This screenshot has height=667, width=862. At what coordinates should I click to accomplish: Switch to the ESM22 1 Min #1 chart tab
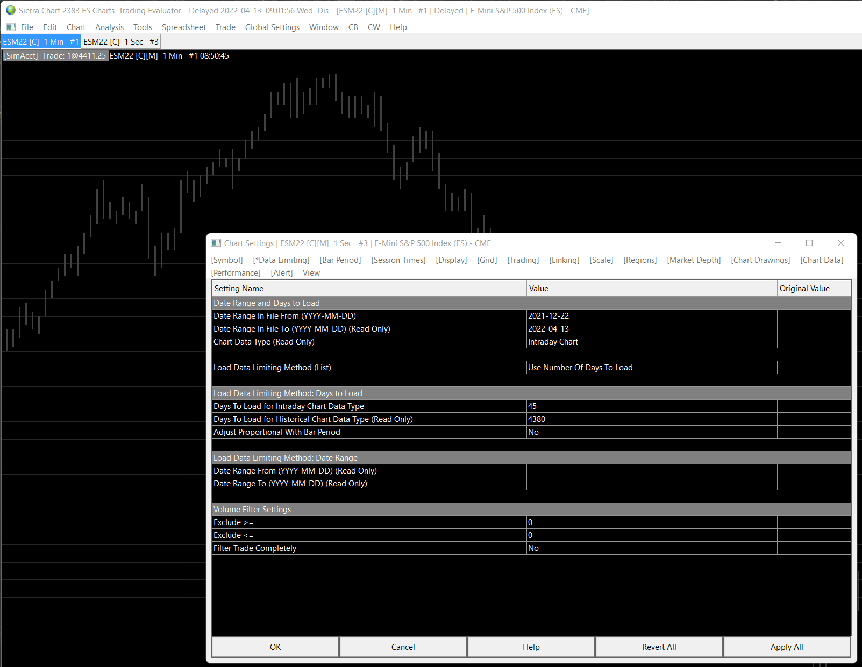(x=41, y=41)
